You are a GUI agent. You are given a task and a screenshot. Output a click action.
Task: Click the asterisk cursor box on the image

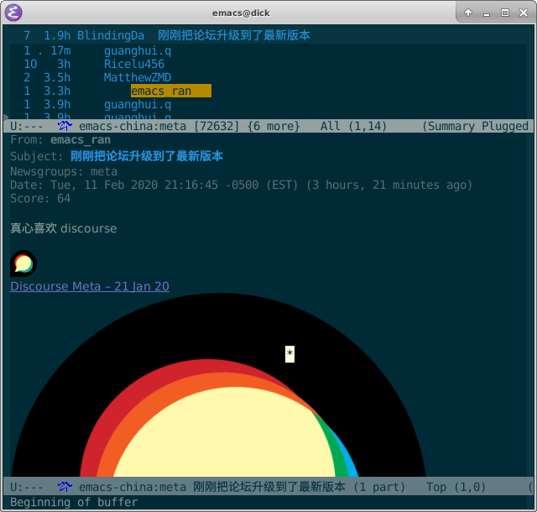click(289, 354)
